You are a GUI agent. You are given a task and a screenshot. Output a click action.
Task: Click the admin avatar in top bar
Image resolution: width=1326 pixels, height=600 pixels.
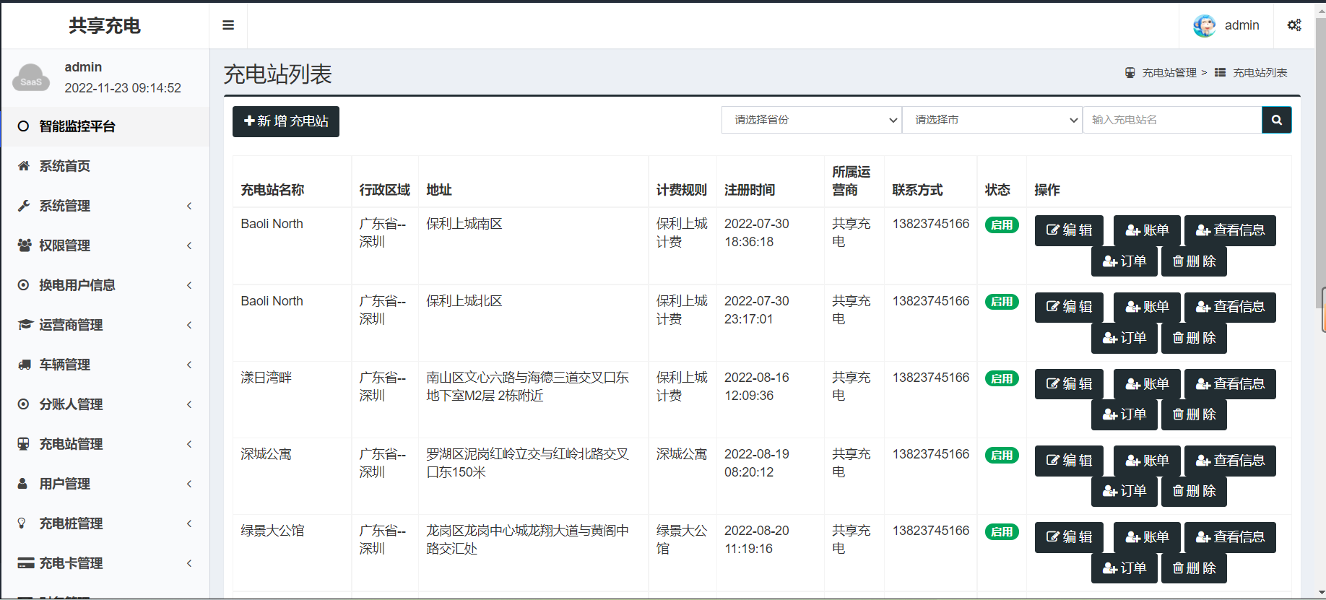tap(1204, 25)
